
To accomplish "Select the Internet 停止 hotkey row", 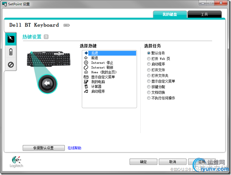I will pyautogui.click(x=109, y=63).
